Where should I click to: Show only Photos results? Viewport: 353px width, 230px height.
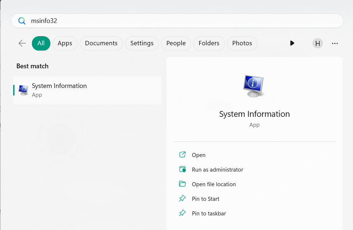(242, 43)
